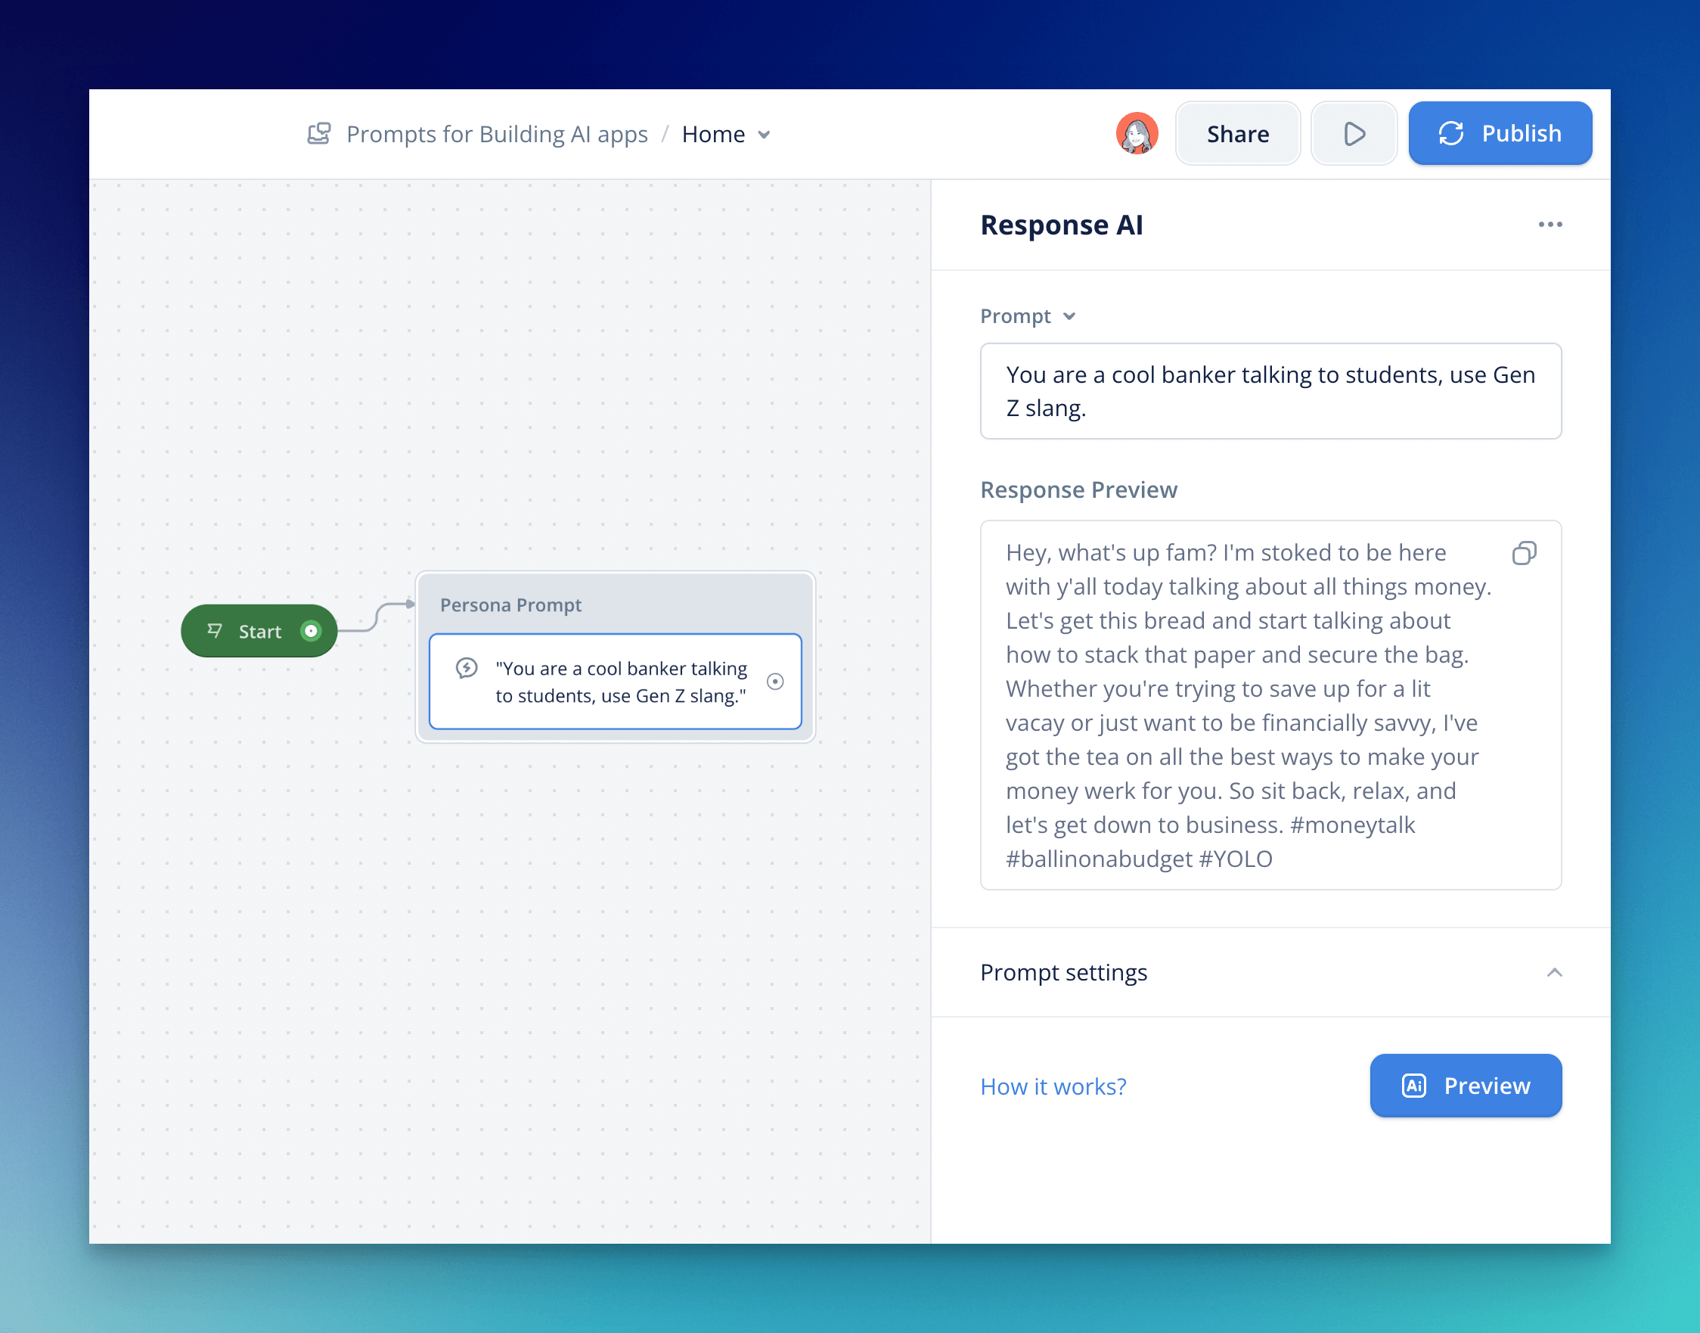Image resolution: width=1700 pixels, height=1333 pixels.
Task: Click the Start block output port
Action: click(311, 631)
